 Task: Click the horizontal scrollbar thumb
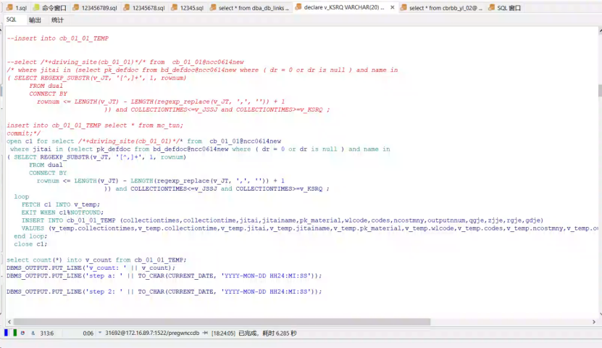tap(222, 321)
